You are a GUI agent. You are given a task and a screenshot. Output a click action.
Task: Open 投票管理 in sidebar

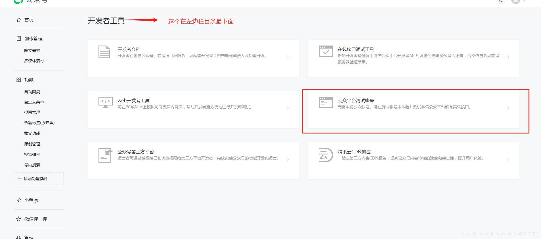(32, 112)
